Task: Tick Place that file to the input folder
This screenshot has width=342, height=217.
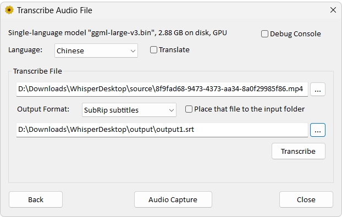Action: (189, 109)
